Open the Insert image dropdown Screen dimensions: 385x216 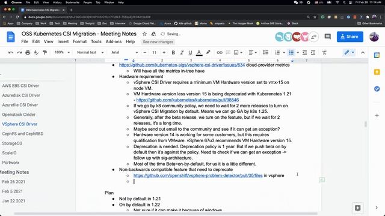click(x=238, y=52)
